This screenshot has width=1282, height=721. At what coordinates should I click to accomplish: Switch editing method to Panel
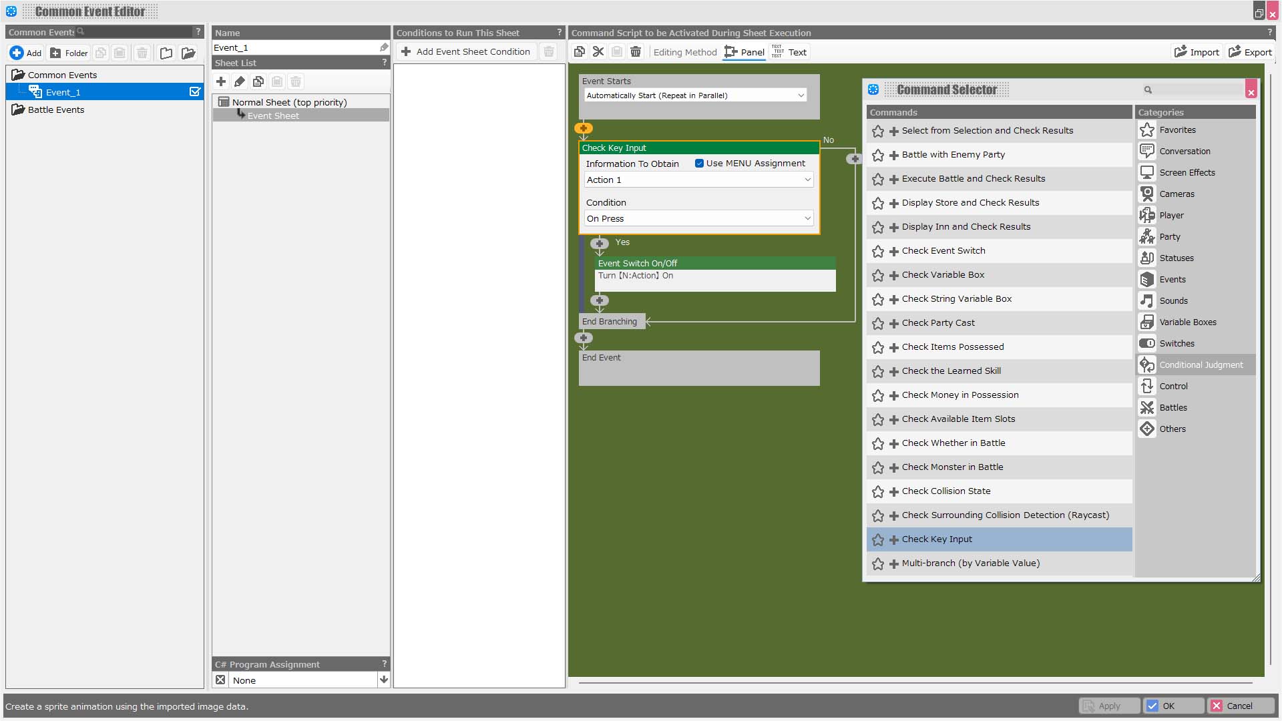(744, 52)
